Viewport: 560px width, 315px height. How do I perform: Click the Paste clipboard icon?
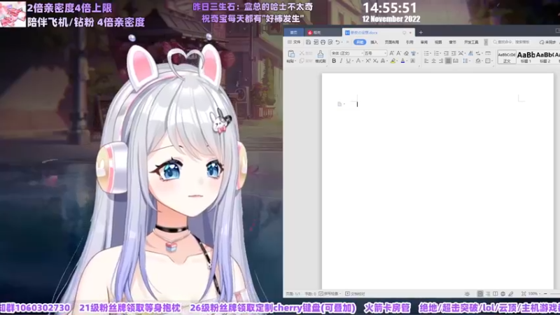291,54
